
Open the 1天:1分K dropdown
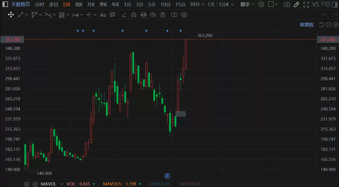click(221, 4)
